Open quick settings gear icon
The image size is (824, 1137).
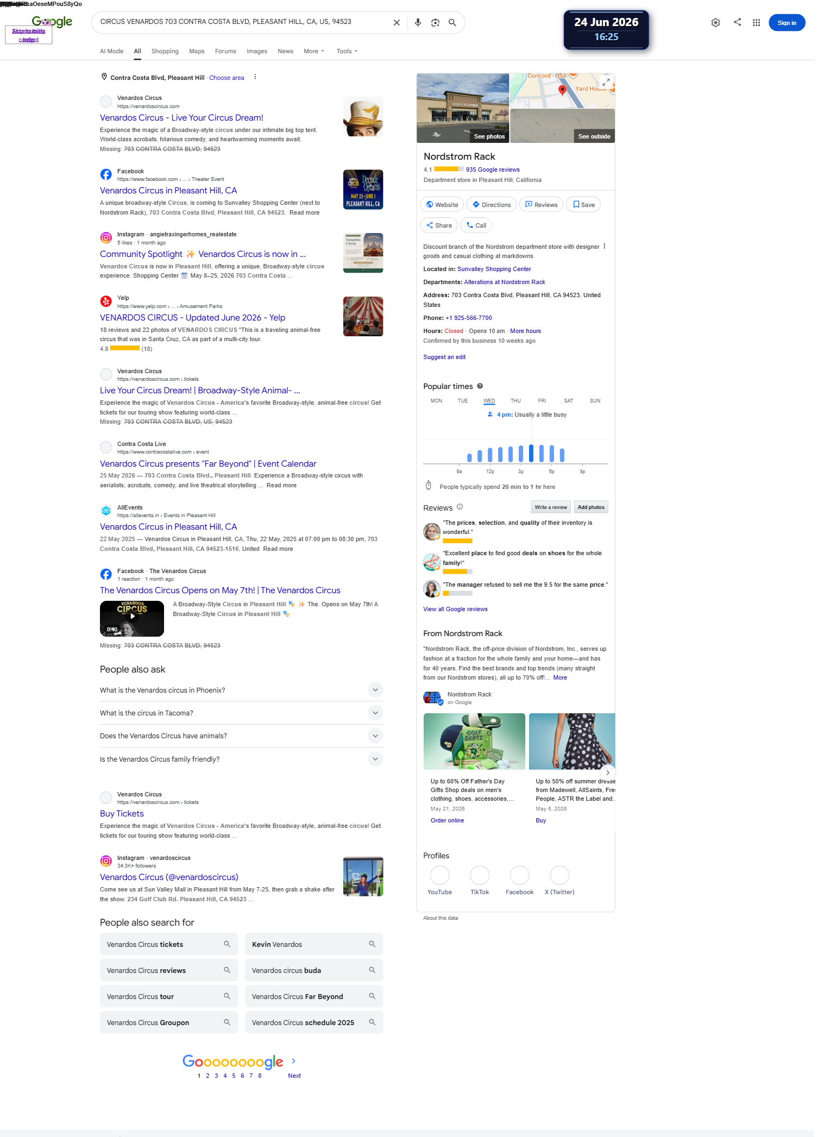pos(716,23)
